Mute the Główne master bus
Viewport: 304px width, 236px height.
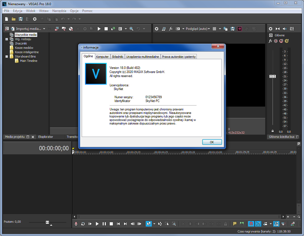[281, 41]
